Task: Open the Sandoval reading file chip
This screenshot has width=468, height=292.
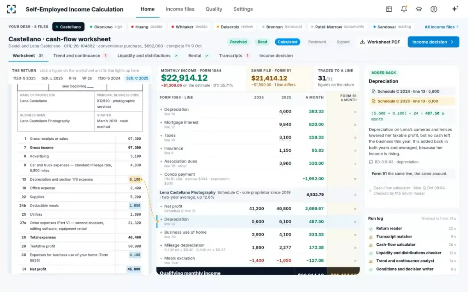Action: point(392,27)
